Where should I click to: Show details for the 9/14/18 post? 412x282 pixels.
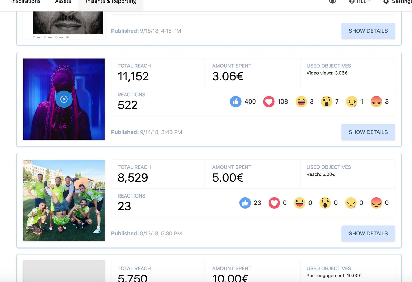point(368,132)
